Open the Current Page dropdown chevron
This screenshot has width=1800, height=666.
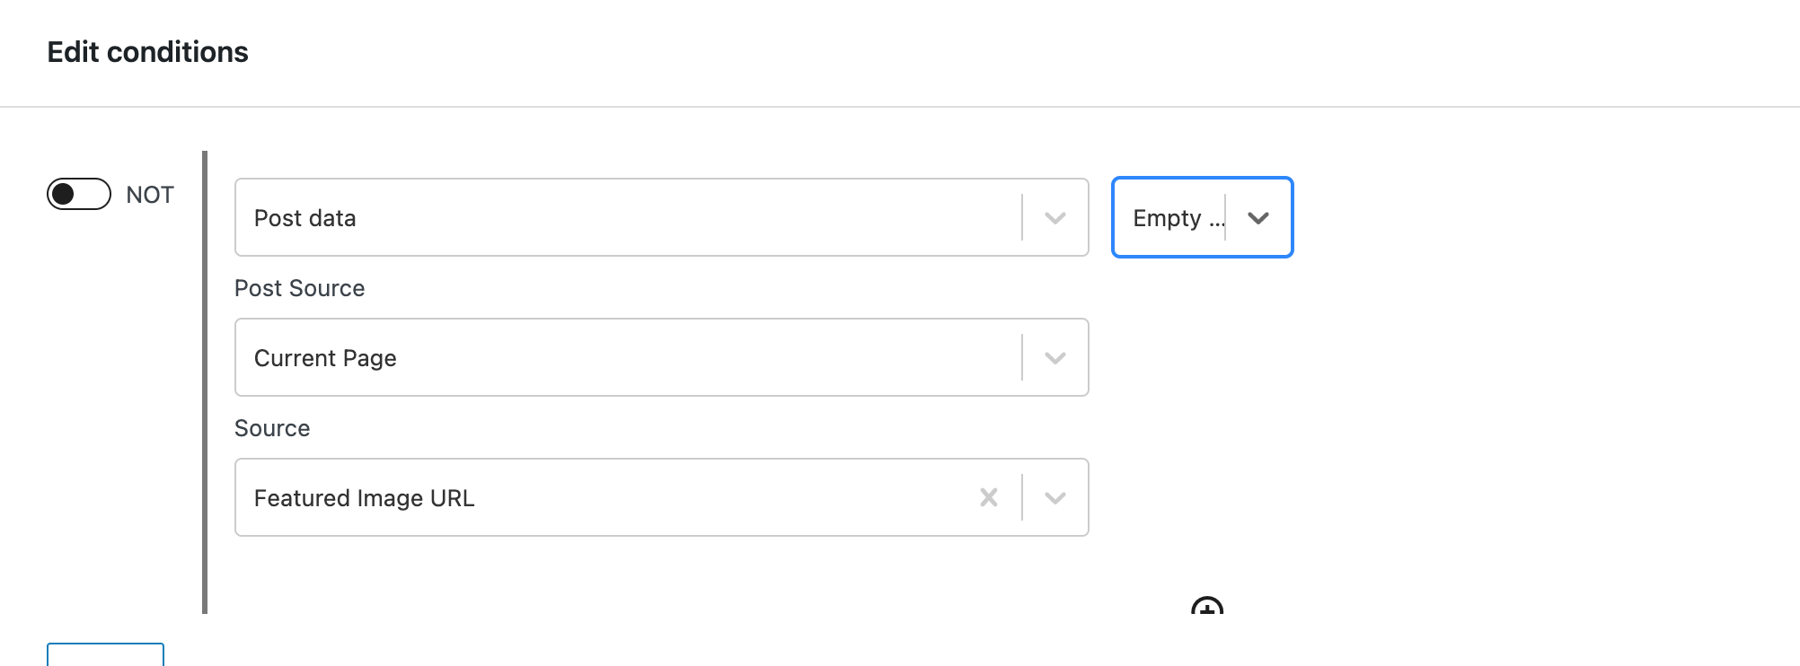click(1055, 358)
